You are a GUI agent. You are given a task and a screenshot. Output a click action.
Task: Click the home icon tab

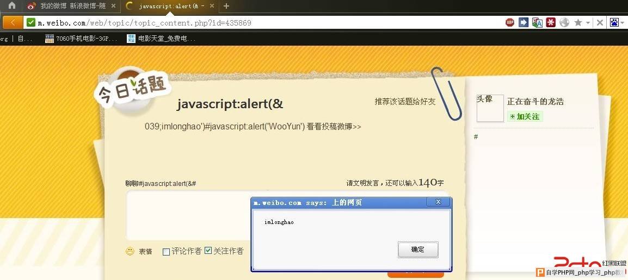(x=12, y=5)
